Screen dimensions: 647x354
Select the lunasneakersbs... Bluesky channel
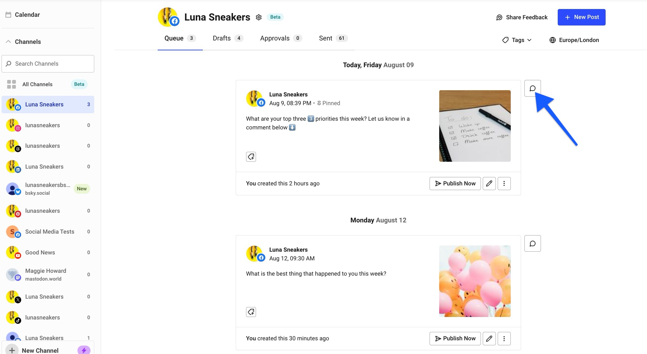coord(48,188)
